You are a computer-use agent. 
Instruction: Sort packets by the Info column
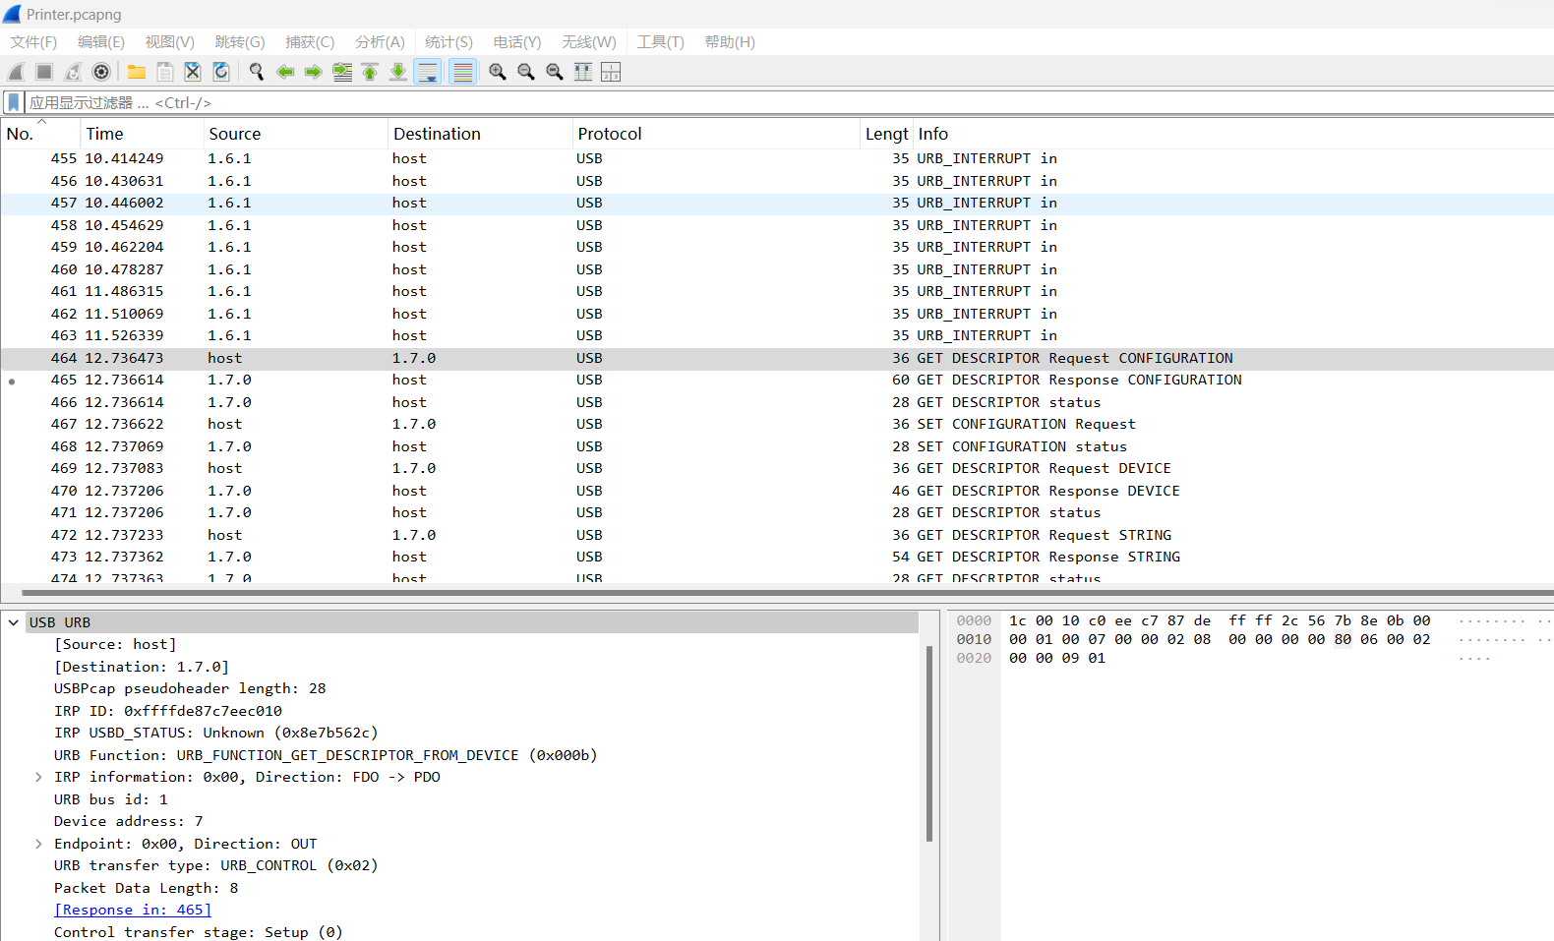coord(1233,134)
